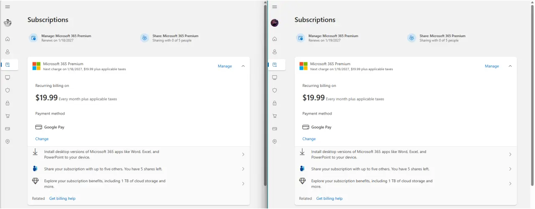
Task: Collapse Microsoft 365 Premium card in right window
Action: (510, 66)
